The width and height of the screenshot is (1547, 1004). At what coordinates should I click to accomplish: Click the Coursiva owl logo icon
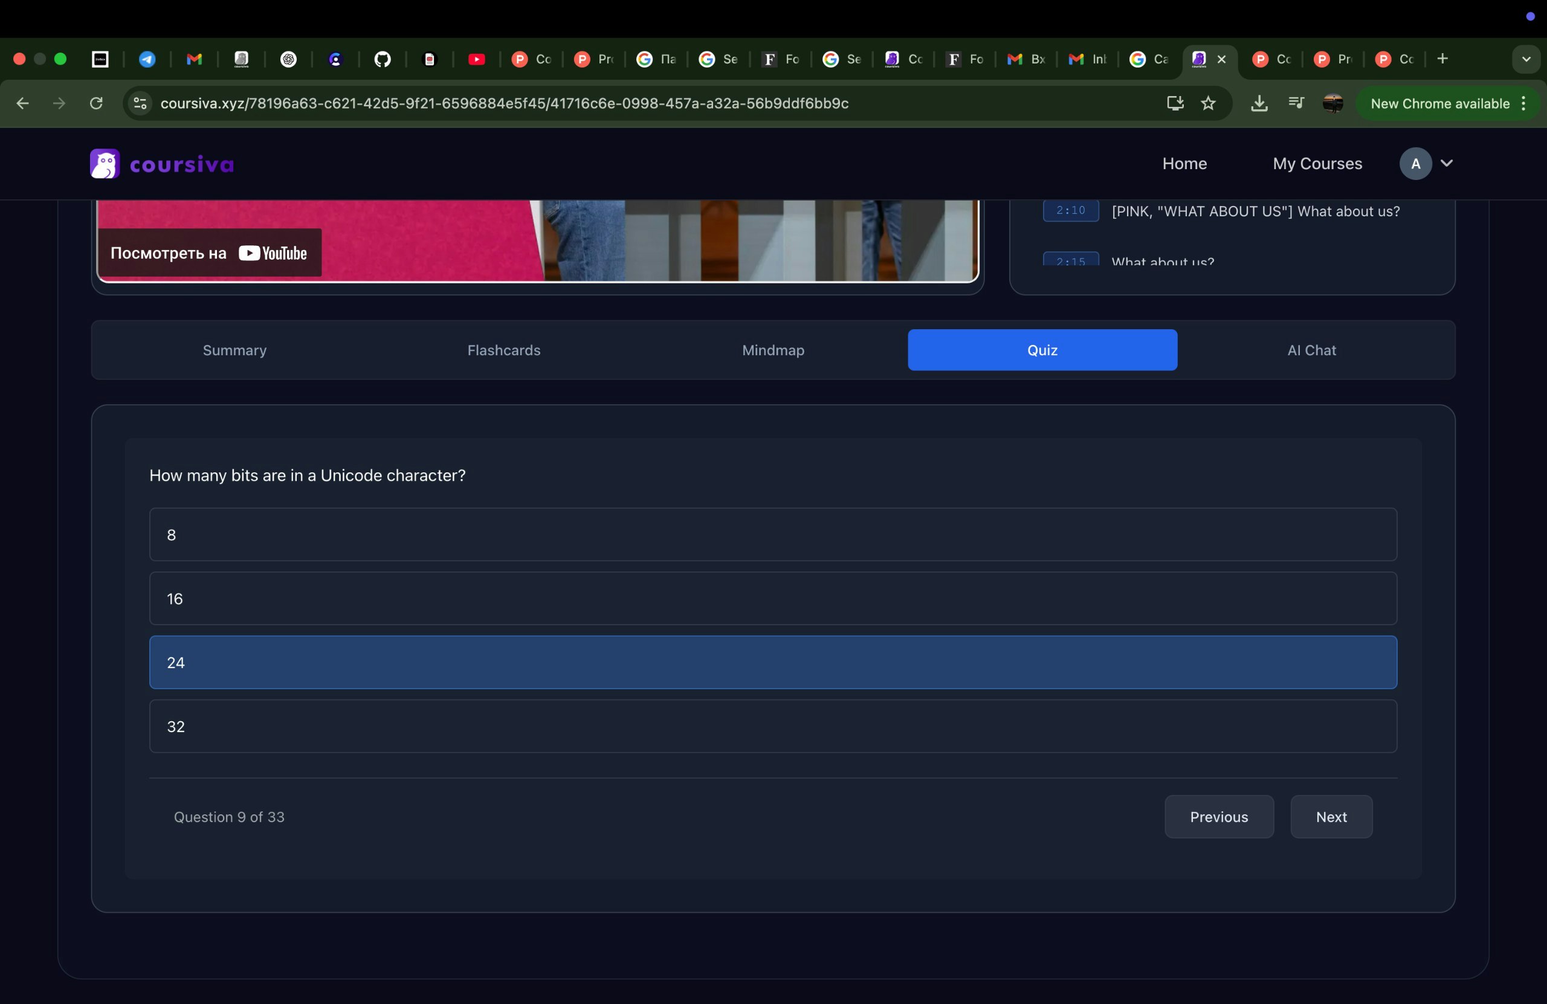pos(105,164)
